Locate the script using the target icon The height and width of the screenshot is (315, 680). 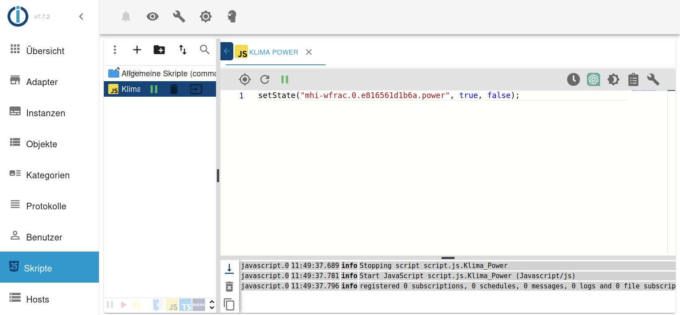coord(244,79)
